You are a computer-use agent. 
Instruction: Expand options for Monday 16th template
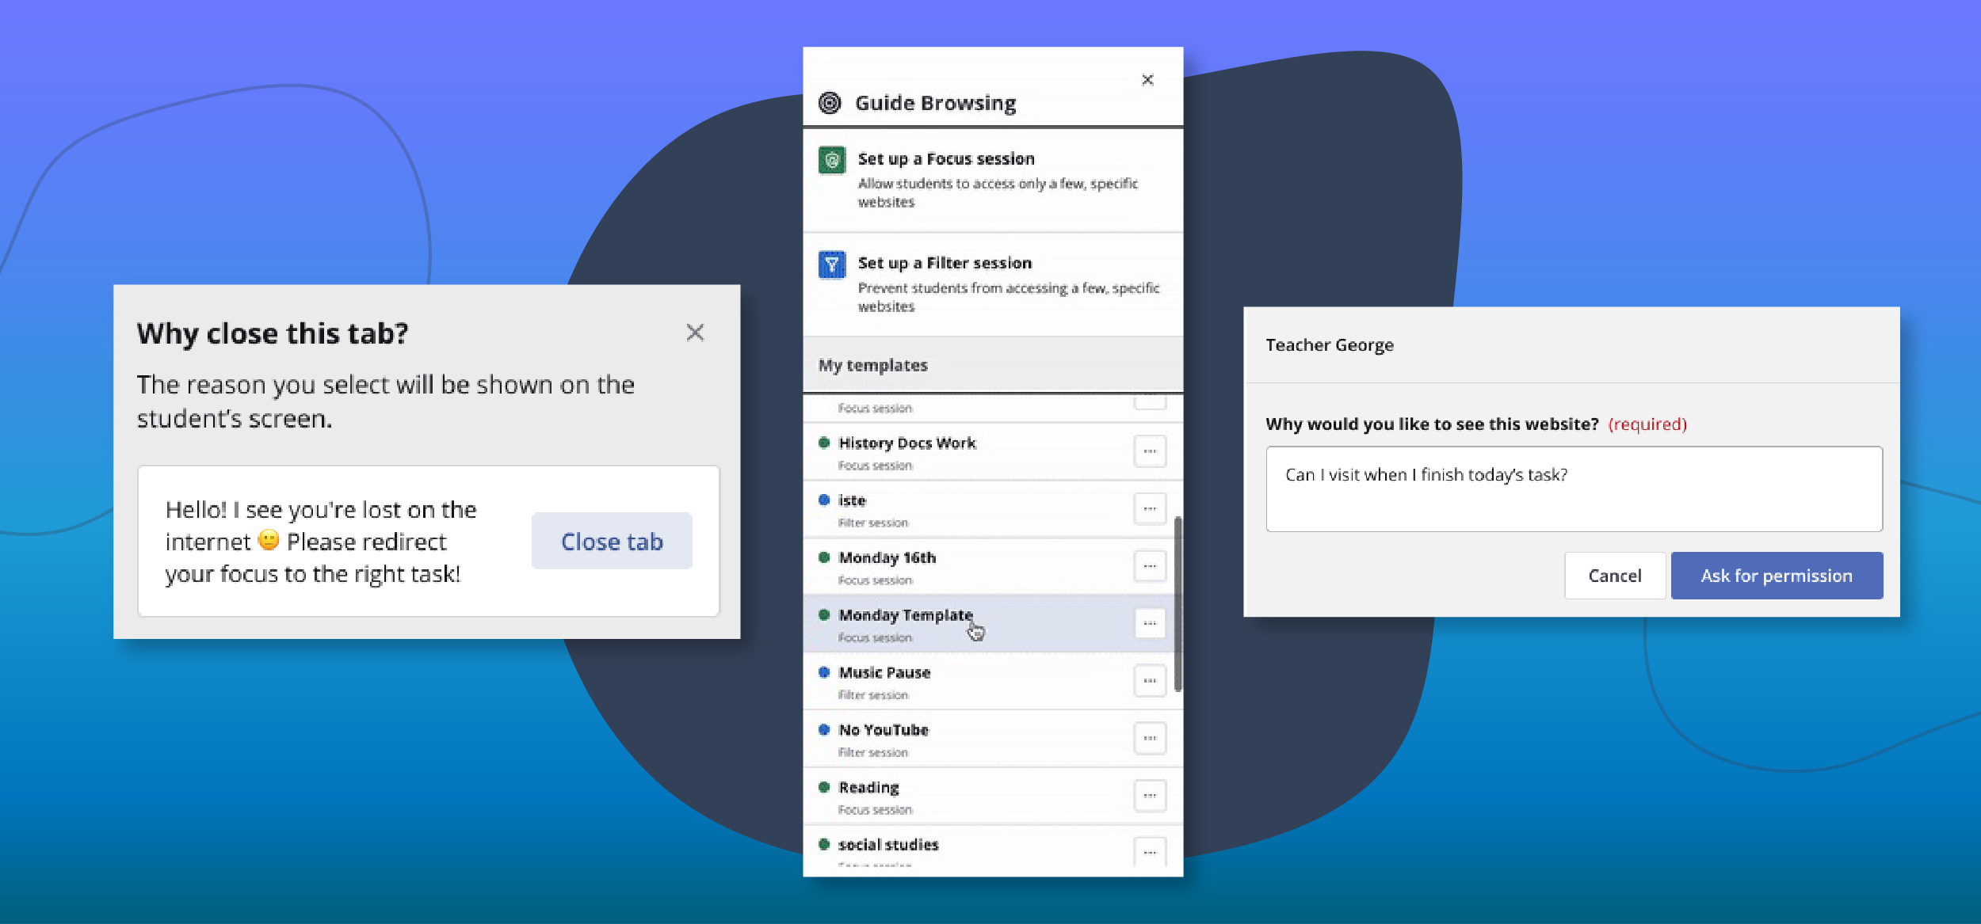1149,566
